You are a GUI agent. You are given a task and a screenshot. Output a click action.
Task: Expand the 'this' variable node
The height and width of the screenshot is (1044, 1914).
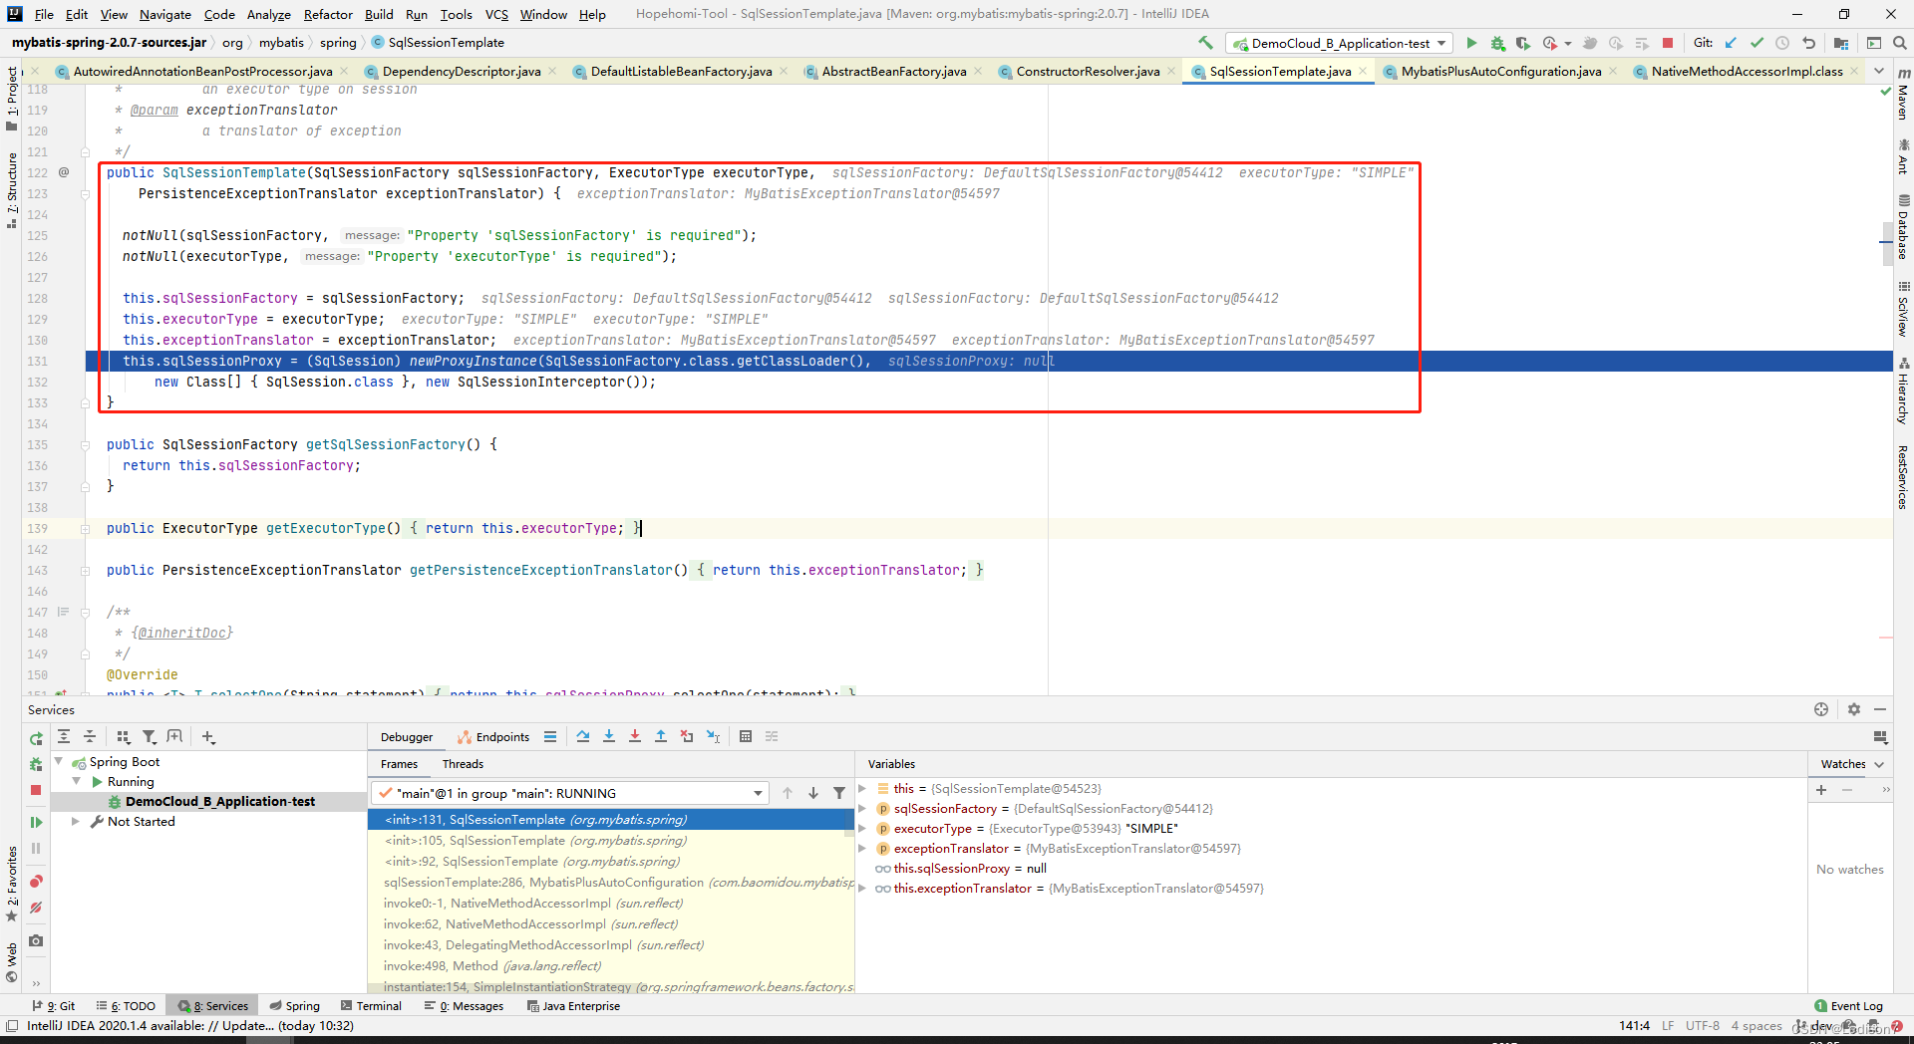pyautogui.click(x=862, y=788)
